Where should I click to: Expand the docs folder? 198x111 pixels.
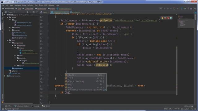[15, 55]
